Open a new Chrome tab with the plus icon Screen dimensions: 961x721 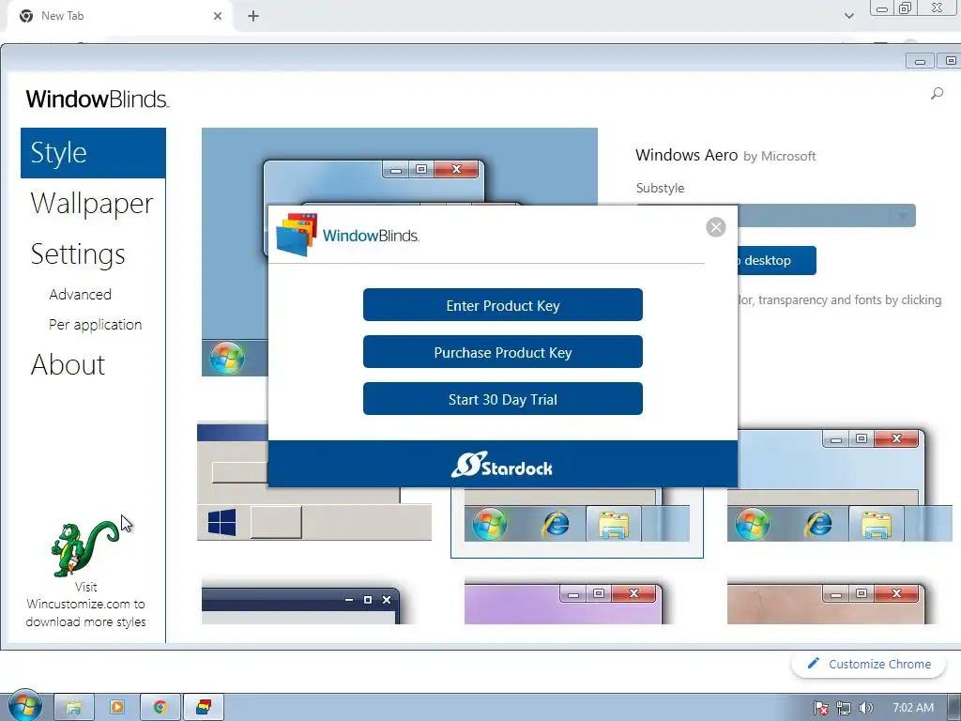point(253,16)
